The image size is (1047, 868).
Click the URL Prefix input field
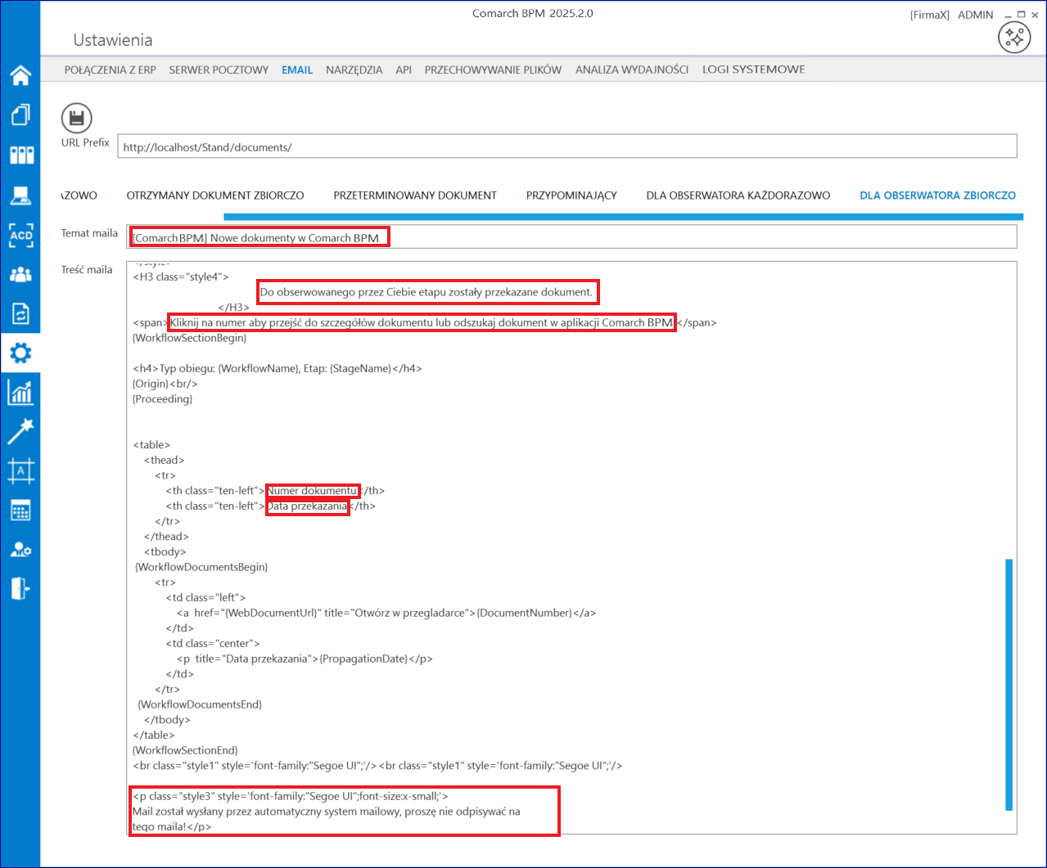(567, 146)
